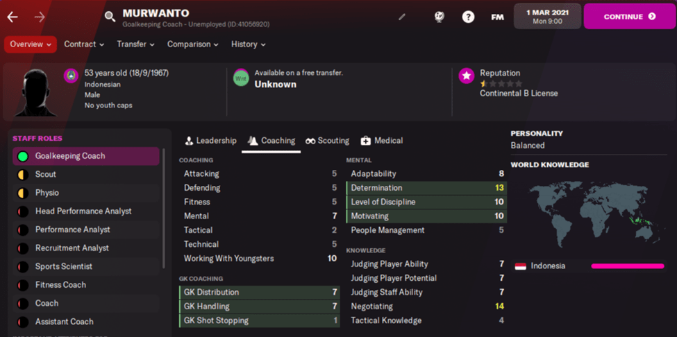The image size is (677, 337).
Task: Switch to the Scouting tab
Action: click(327, 141)
